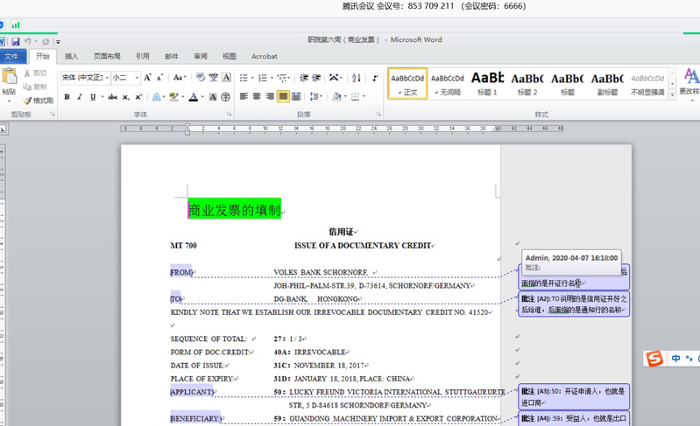Viewport: 700px width, 426px height.
Task: Click the 文件 button
Action: click(11, 57)
